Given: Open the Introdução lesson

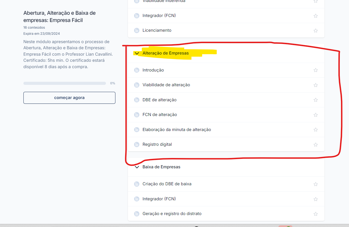Looking at the screenshot, I should tap(153, 70).
